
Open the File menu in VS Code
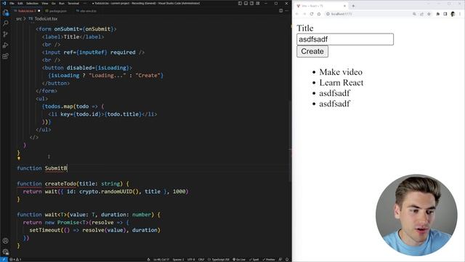pyautogui.click(x=12, y=3)
